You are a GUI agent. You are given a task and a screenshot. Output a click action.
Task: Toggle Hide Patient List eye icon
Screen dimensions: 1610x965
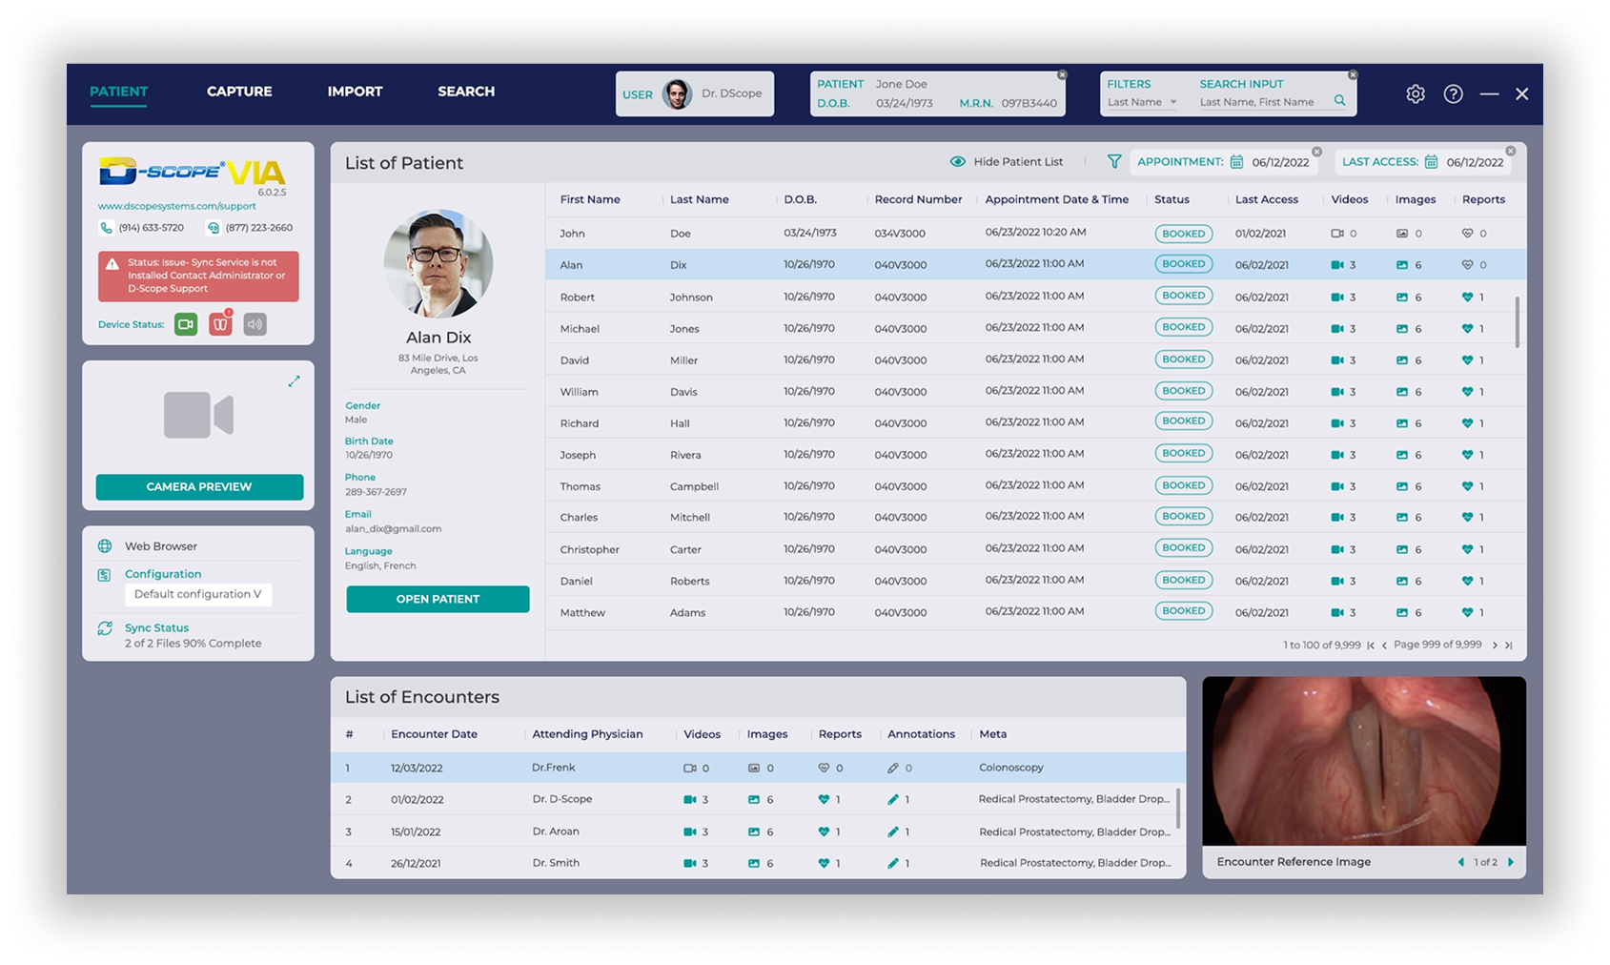tap(958, 162)
